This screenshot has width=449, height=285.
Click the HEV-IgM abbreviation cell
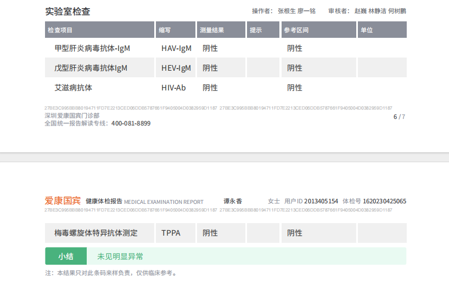(x=176, y=68)
